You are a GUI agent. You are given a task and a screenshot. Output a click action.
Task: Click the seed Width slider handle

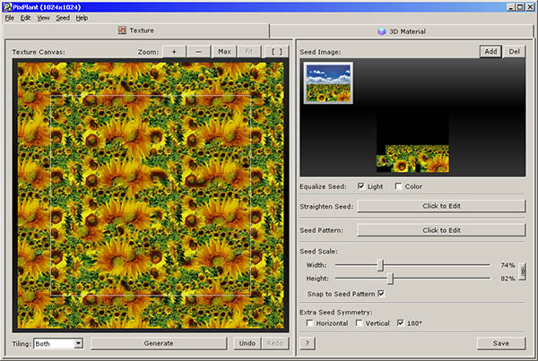380,265
